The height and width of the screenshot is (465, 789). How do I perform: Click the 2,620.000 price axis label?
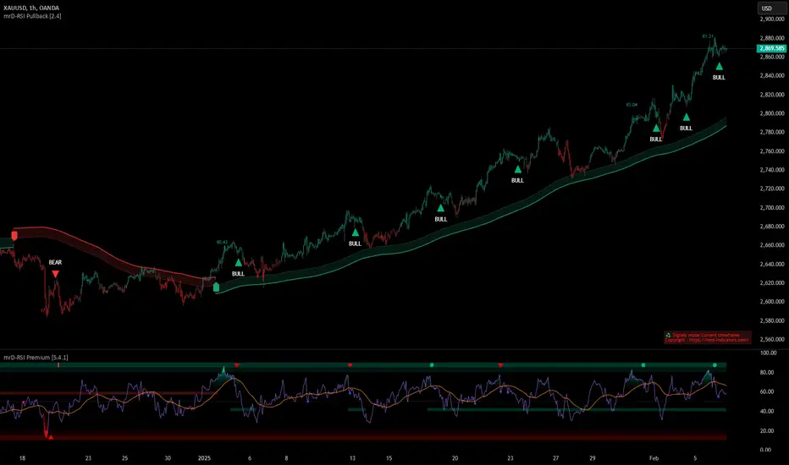pos(772,283)
